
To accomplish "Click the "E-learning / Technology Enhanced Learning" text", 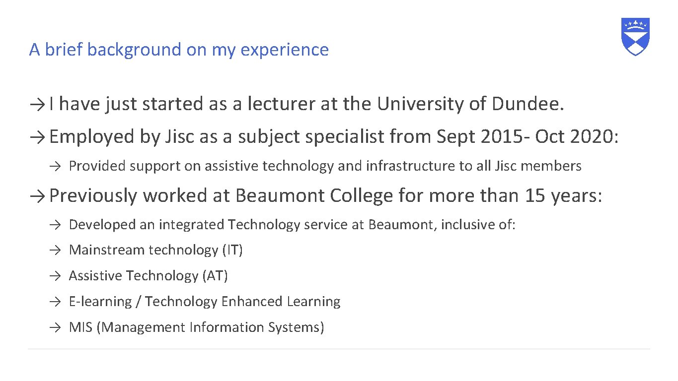I will (204, 302).
